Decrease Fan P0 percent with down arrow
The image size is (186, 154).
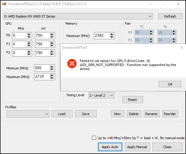pyautogui.click(x=174, y=34)
